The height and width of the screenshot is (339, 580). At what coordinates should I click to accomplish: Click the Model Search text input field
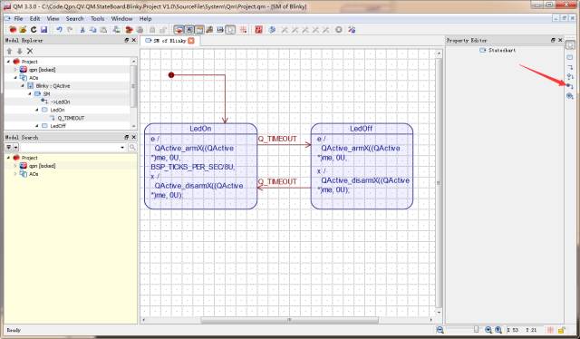[x=73, y=148]
